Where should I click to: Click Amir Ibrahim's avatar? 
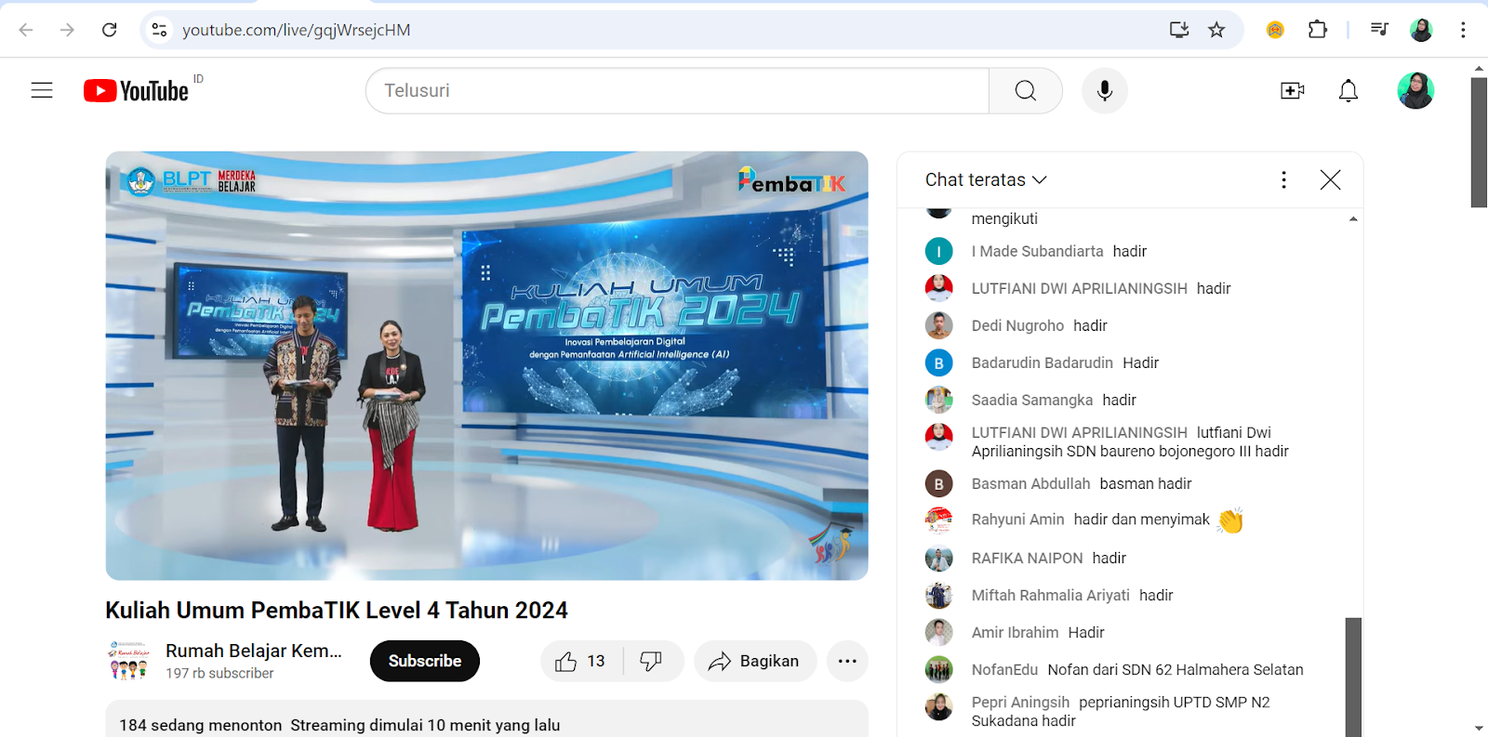939,632
